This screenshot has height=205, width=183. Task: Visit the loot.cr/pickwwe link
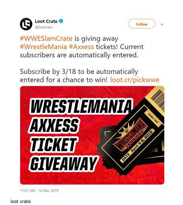135,80
